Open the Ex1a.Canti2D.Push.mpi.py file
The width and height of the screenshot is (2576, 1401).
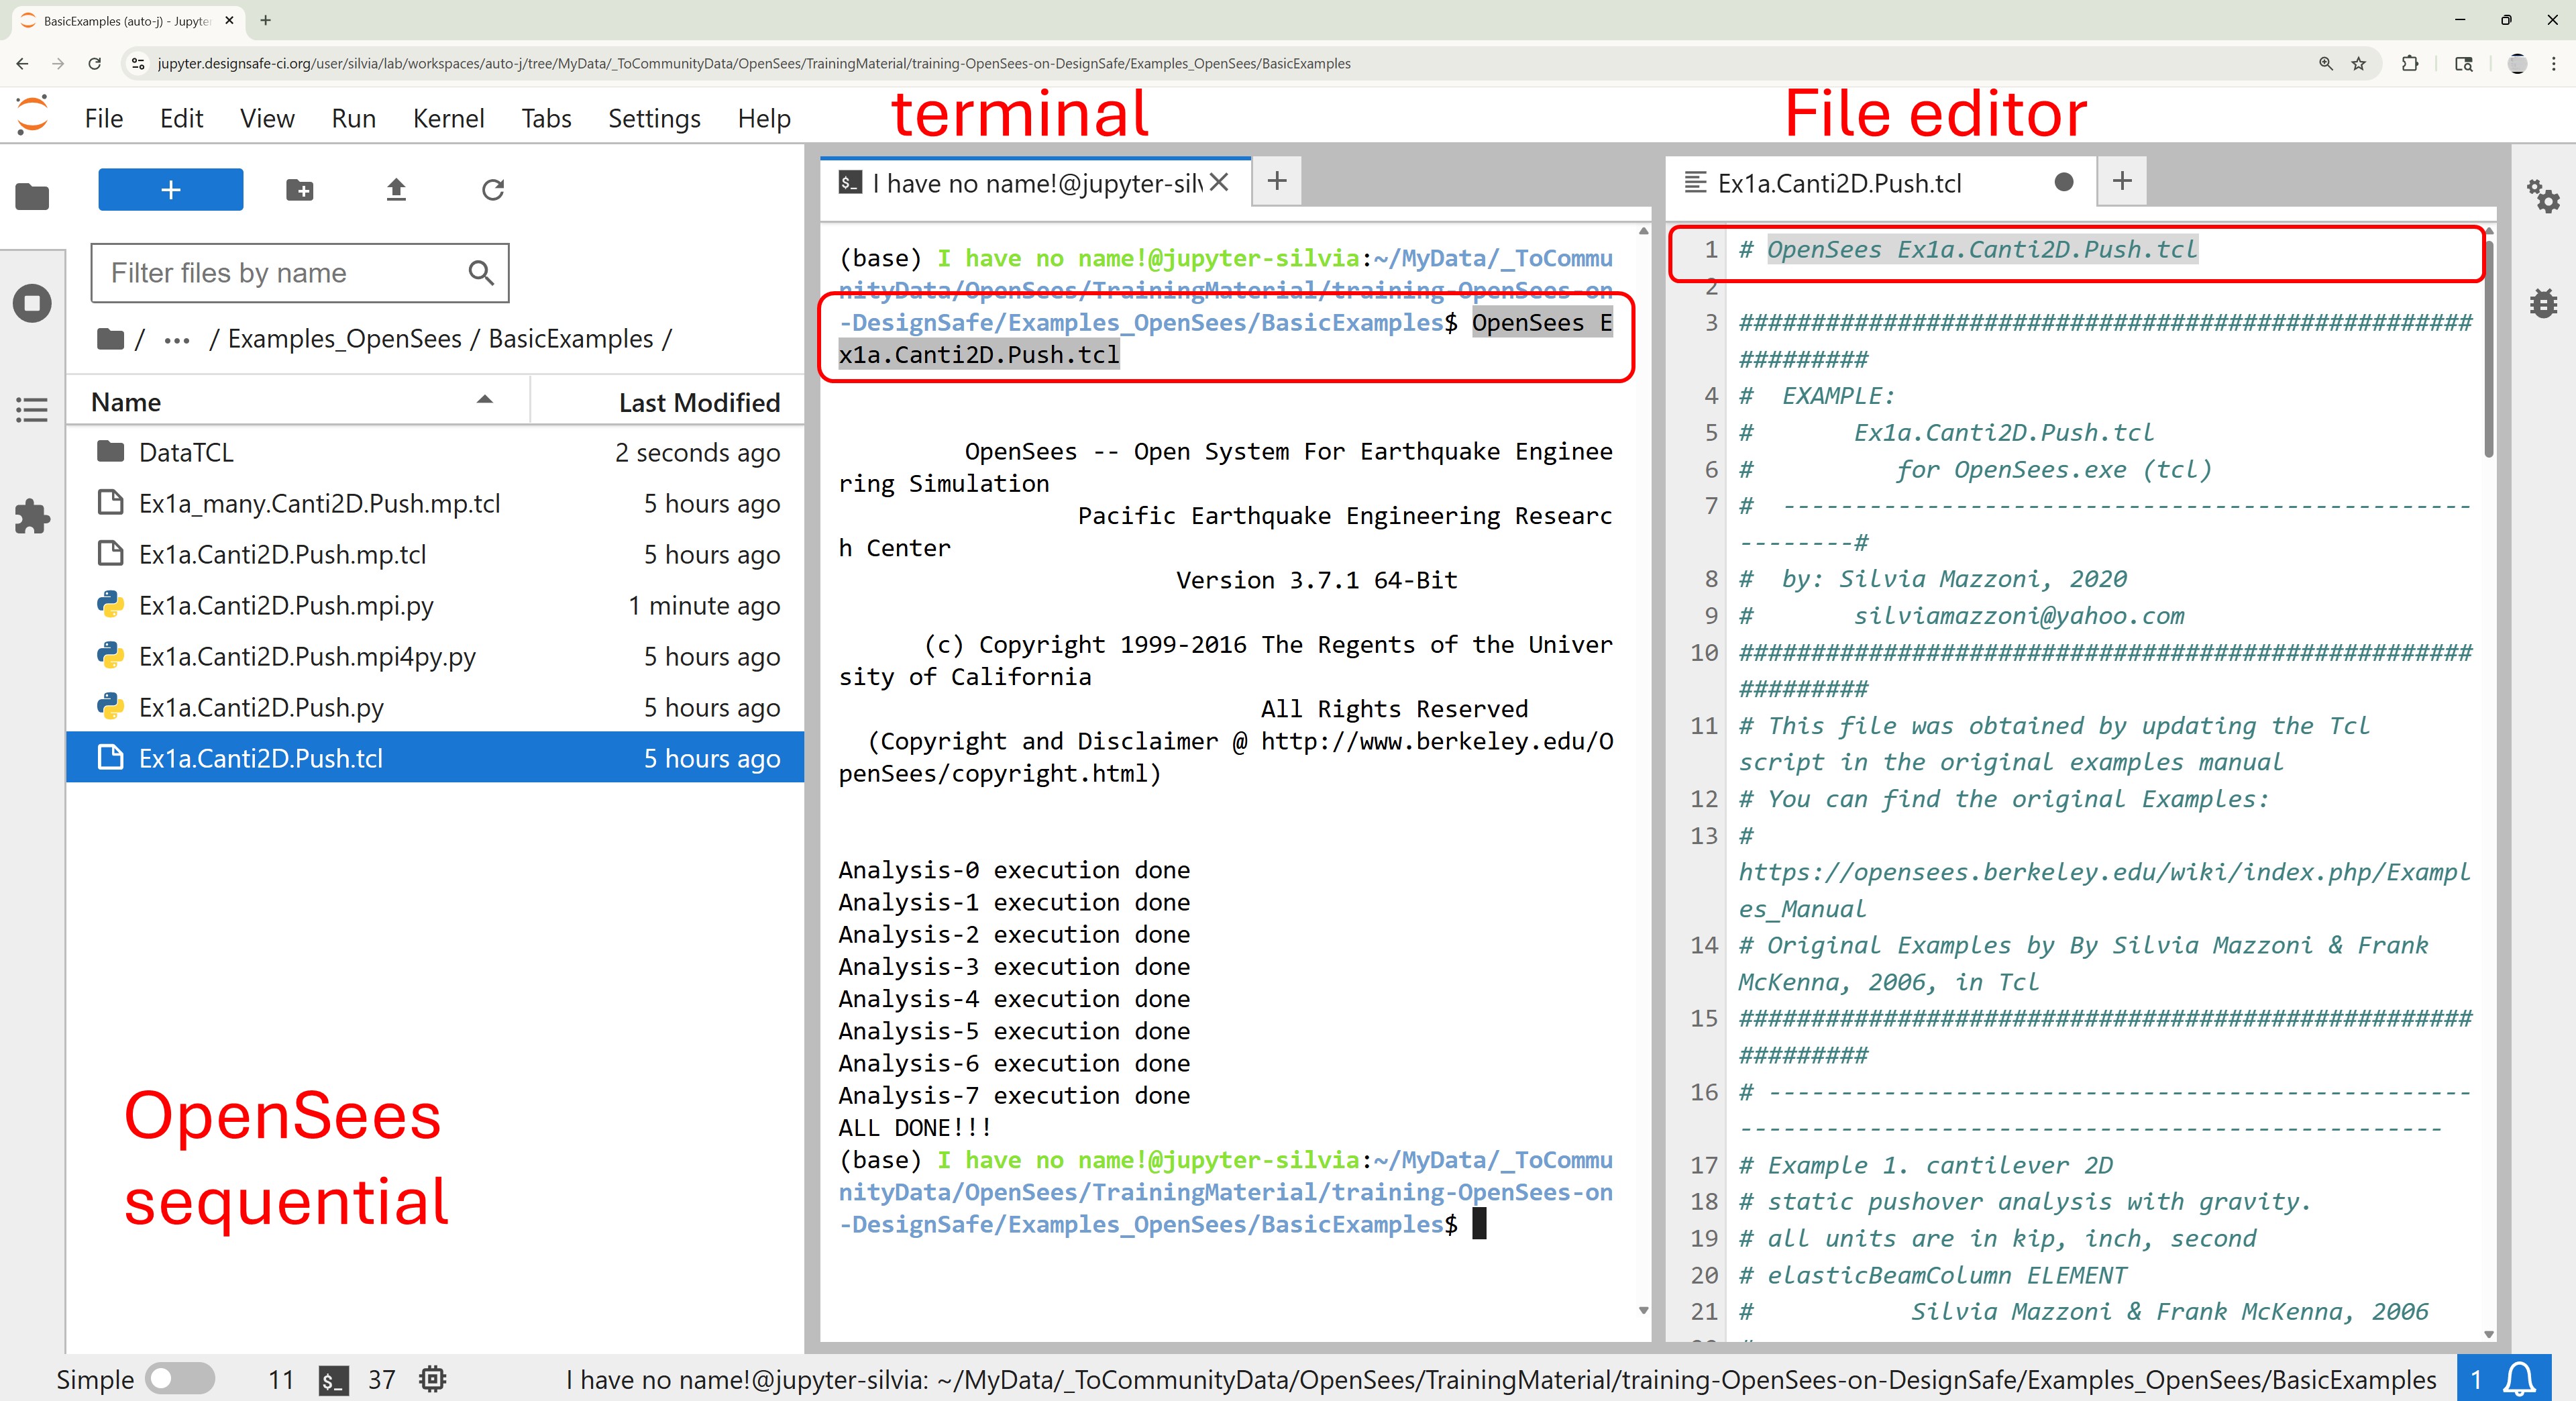point(286,606)
